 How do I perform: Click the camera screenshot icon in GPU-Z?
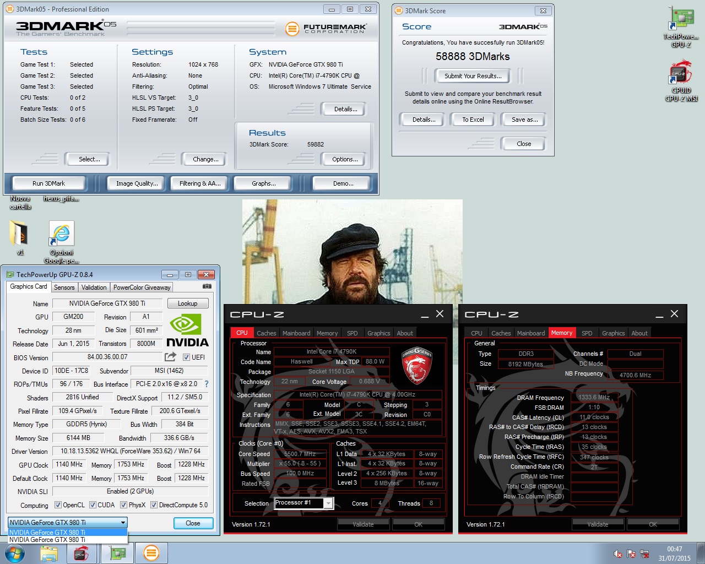pyautogui.click(x=207, y=286)
